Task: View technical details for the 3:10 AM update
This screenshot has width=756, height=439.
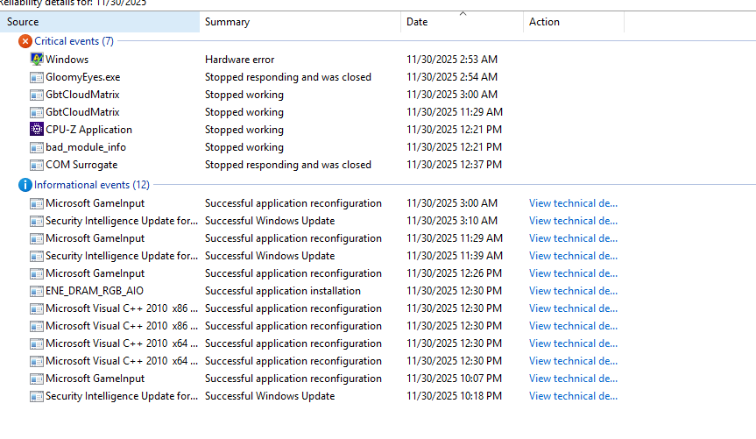Action: tap(573, 221)
